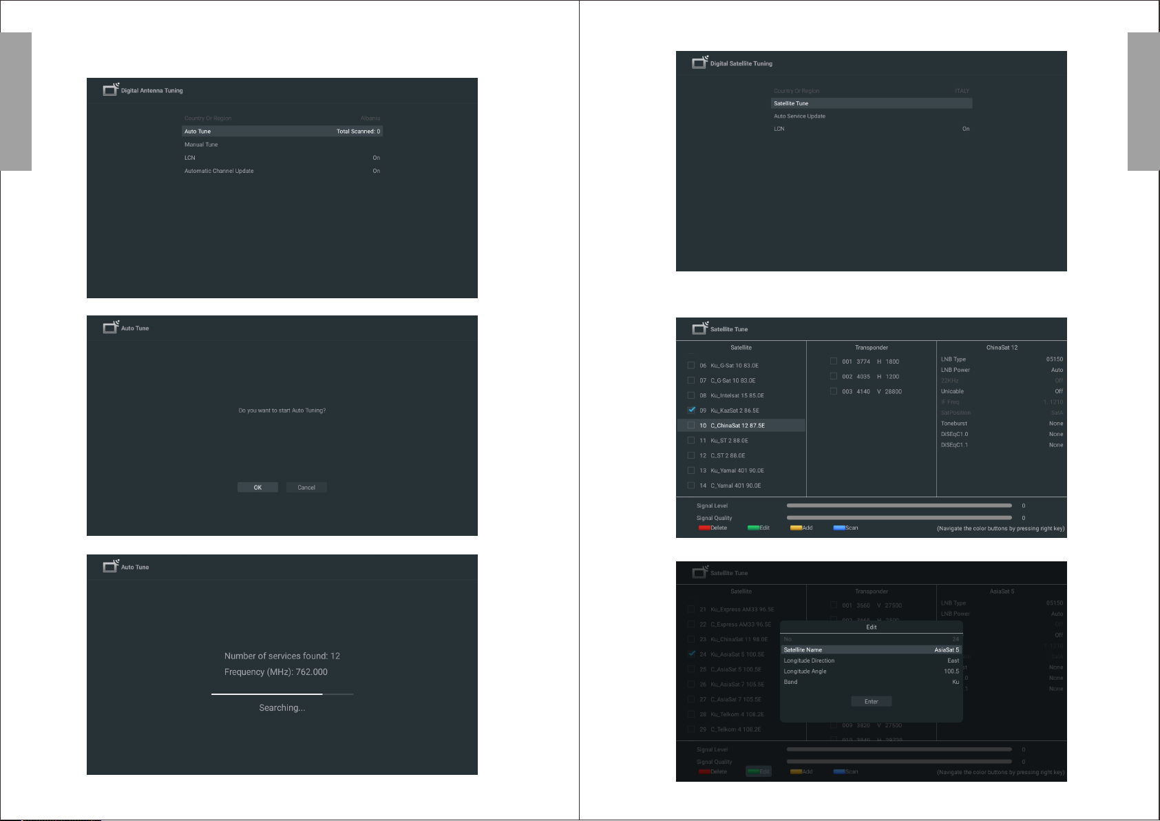The width and height of the screenshot is (1160, 821).
Task: Click the Frequency (MHz): 762.000 text
Action: point(276,672)
